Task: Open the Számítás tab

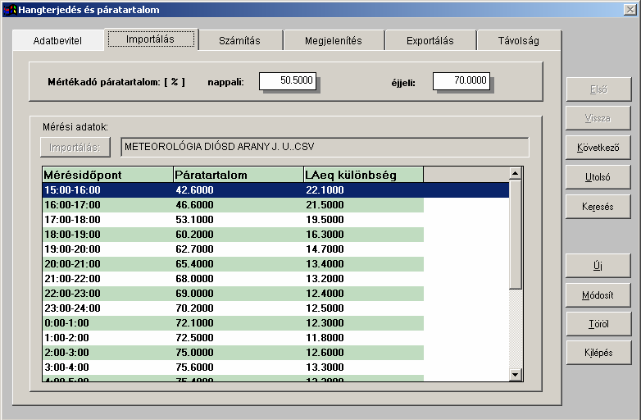Action: (239, 40)
